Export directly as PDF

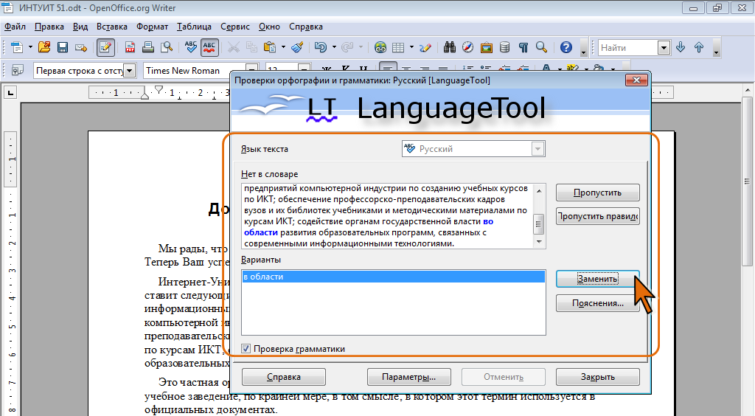coord(130,47)
